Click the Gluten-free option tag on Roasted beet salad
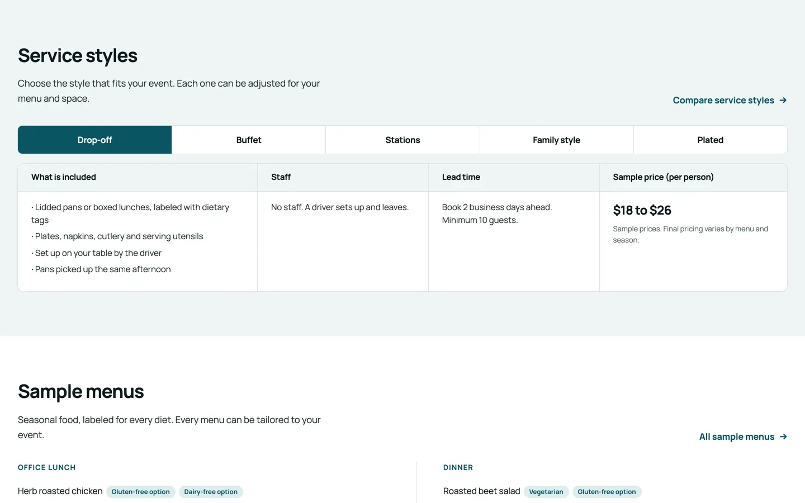 pos(607,492)
